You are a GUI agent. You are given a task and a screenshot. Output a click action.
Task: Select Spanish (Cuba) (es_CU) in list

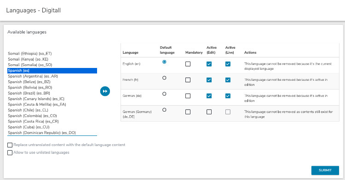(x=52, y=127)
